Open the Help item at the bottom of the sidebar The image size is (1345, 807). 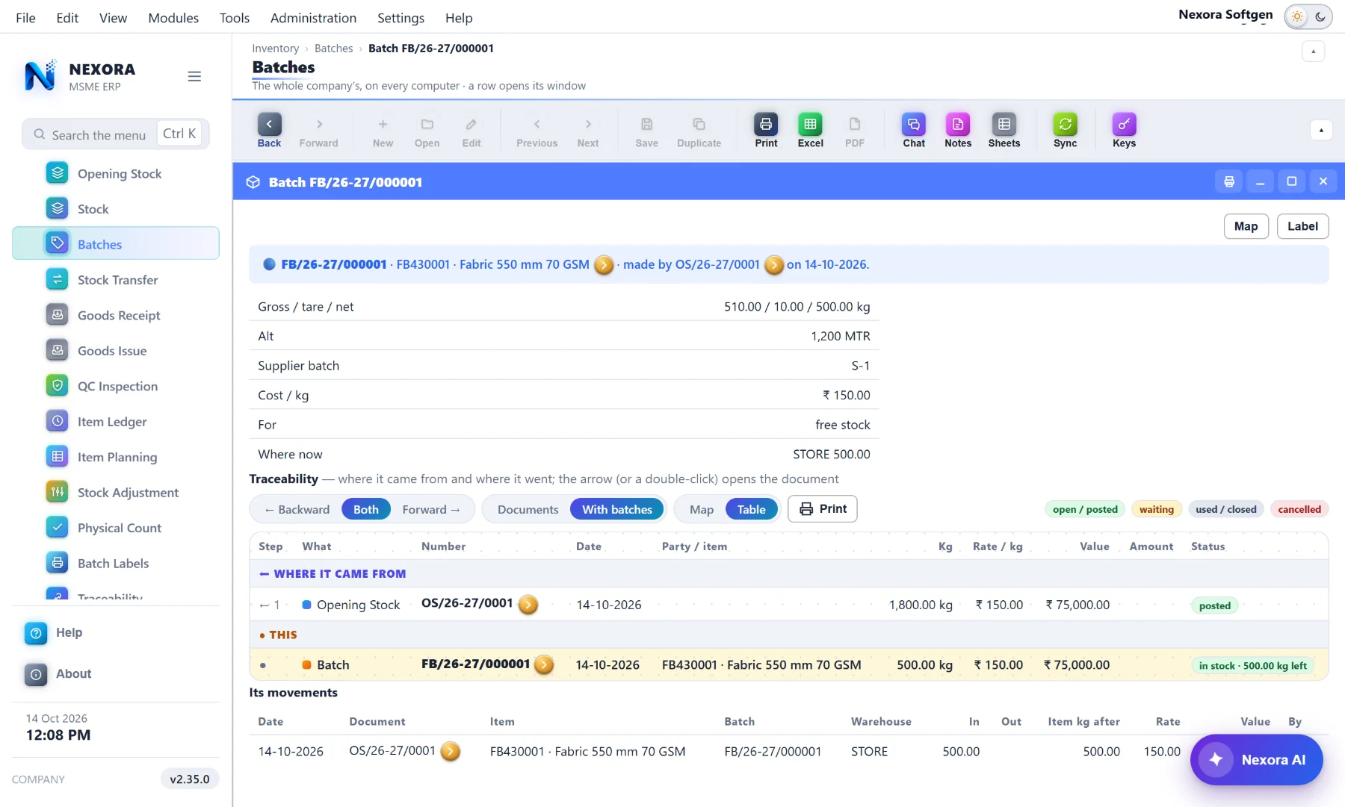coord(116,632)
